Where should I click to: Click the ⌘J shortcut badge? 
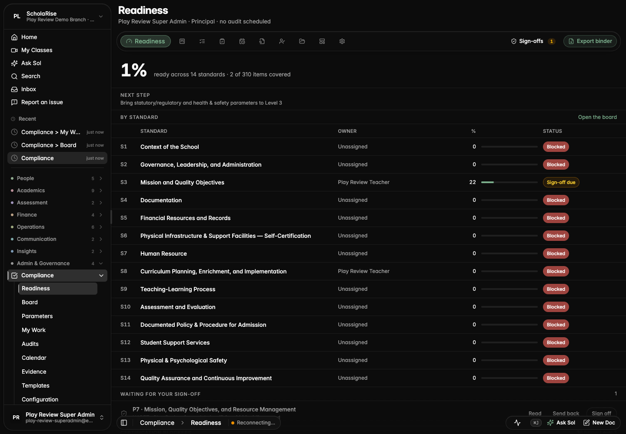click(x=536, y=423)
